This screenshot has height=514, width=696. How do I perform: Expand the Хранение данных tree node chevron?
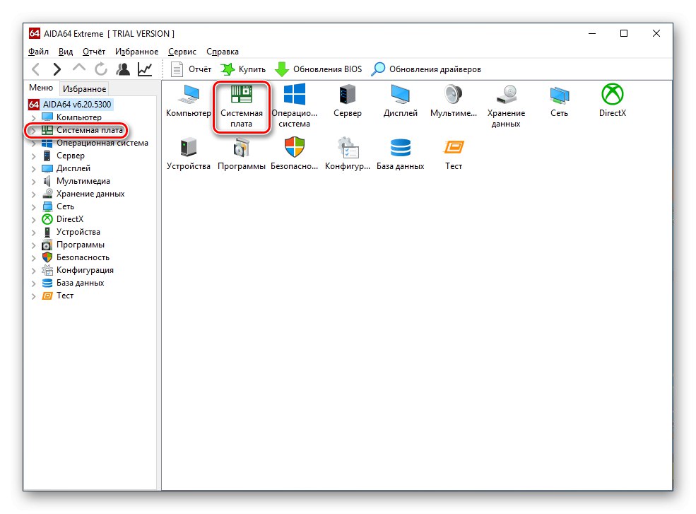click(34, 194)
